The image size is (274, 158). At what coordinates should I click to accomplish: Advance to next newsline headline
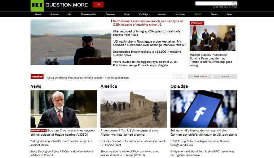[184, 76]
